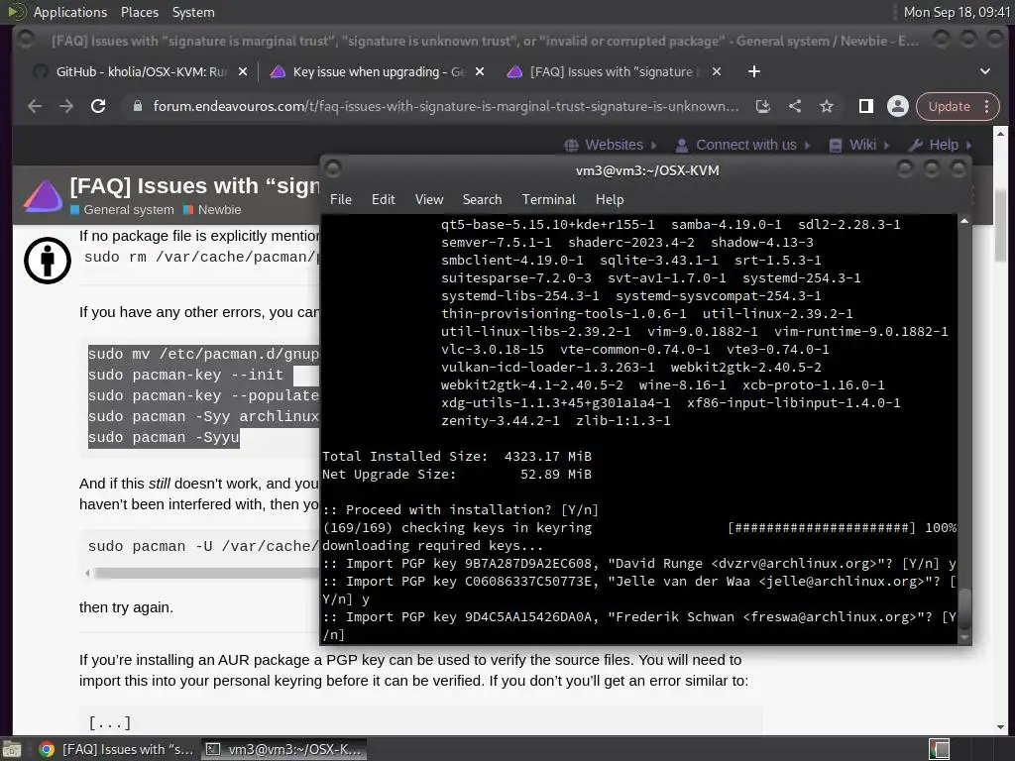The image size is (1015, 761).
Task: Close the GitHub OSX-KVM tab
Action: point(243,71)
